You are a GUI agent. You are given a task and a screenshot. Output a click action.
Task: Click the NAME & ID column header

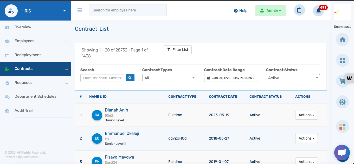pyautogui.click(x=98, y=97)
